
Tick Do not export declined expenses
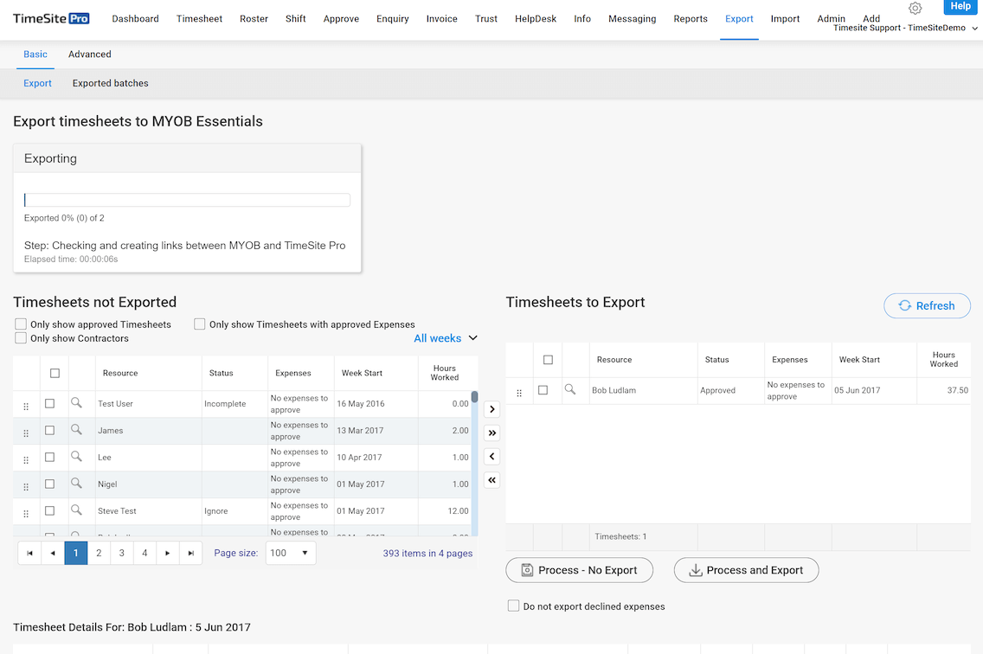[513, 606]
